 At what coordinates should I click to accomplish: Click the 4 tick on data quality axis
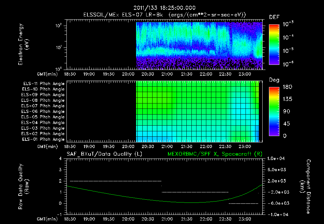[x=60, y=159]
